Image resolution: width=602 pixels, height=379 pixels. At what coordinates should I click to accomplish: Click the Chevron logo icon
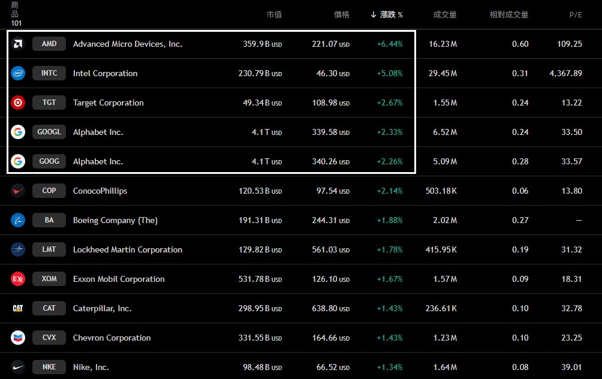pos(18,338)
